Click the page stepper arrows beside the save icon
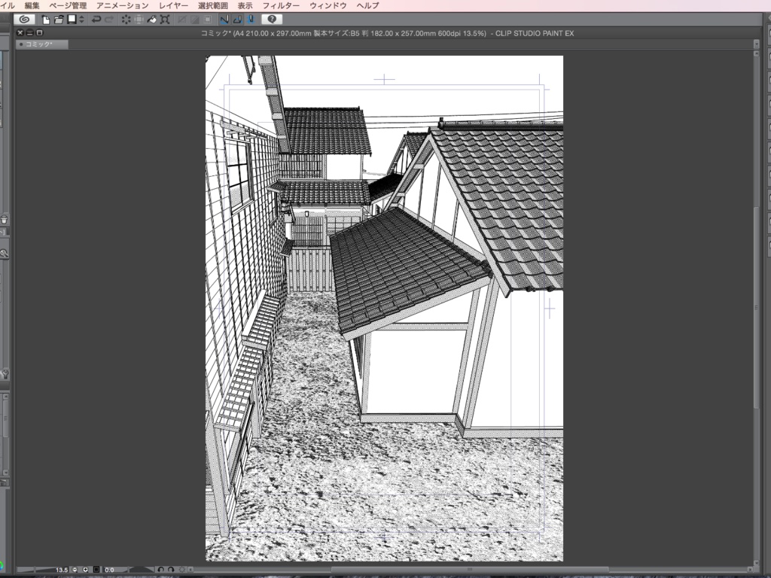Screen dimensions: 771x578 click(81, 20)
